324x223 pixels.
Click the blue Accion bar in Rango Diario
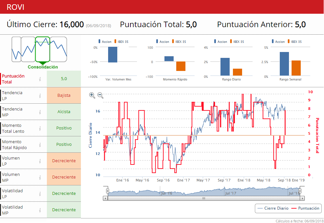(225, 67)
